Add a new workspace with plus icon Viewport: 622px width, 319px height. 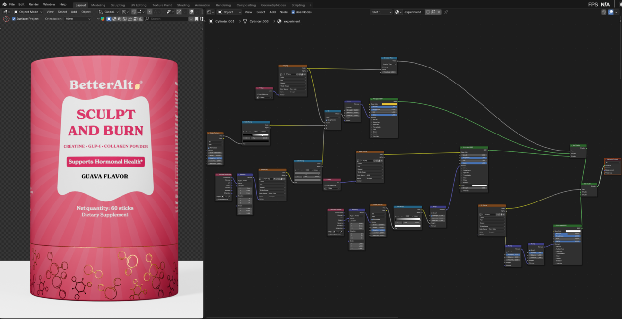[311, 5]
